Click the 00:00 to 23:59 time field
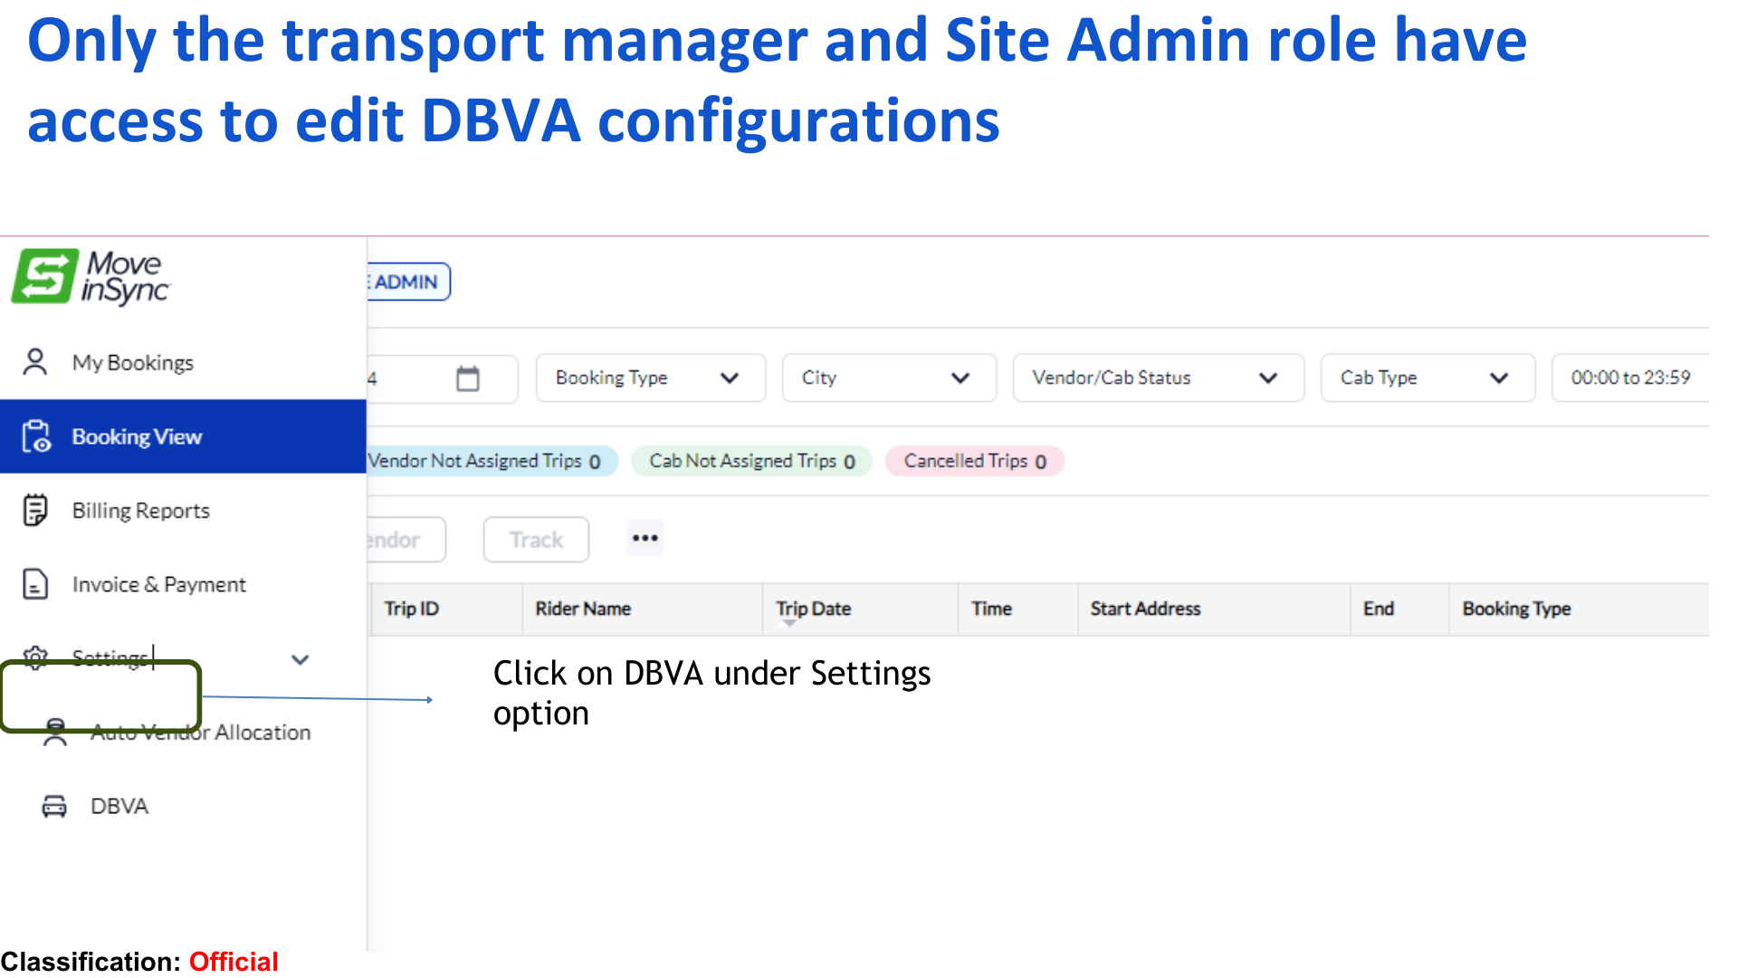This screenshot has height=978, width=1738. click(x=1629, y=378)
